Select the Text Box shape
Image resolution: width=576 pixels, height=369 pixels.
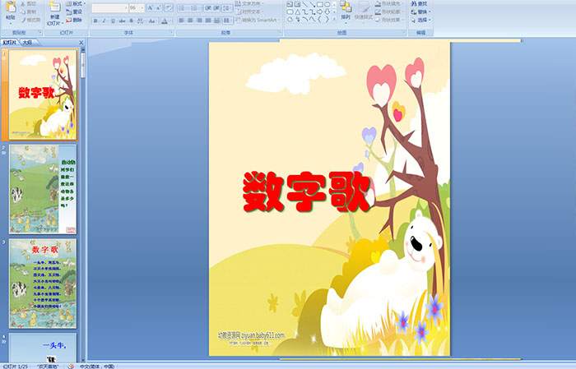tap(290, 4)
